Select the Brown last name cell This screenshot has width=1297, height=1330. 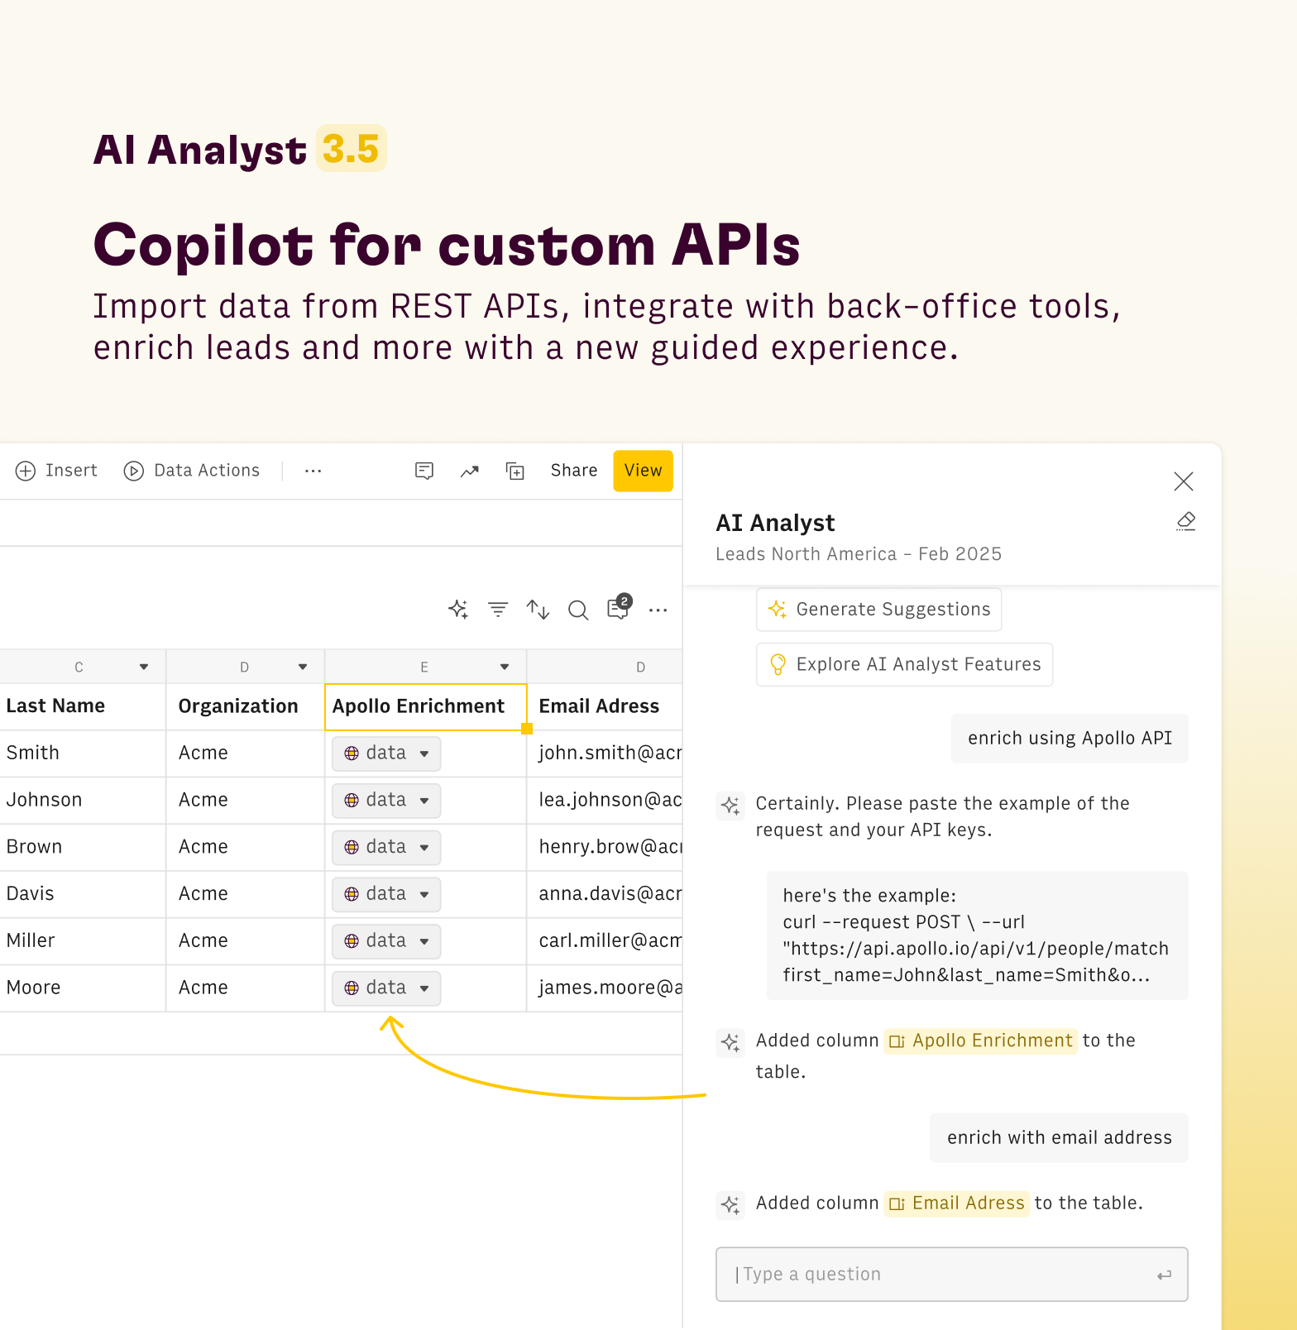click(83, 848)
